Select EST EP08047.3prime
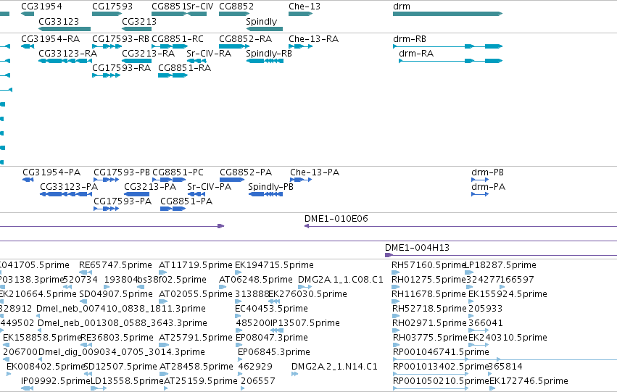Viewport: 617px width, 392px height. click(239, 345)
